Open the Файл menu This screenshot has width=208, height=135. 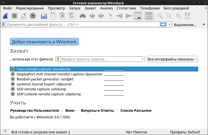pos(8,8)
